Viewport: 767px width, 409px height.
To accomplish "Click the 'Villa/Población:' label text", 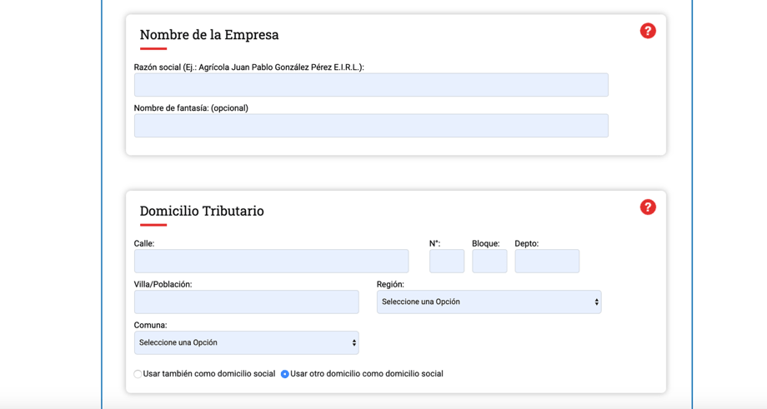I will click(x=163, y=284).
